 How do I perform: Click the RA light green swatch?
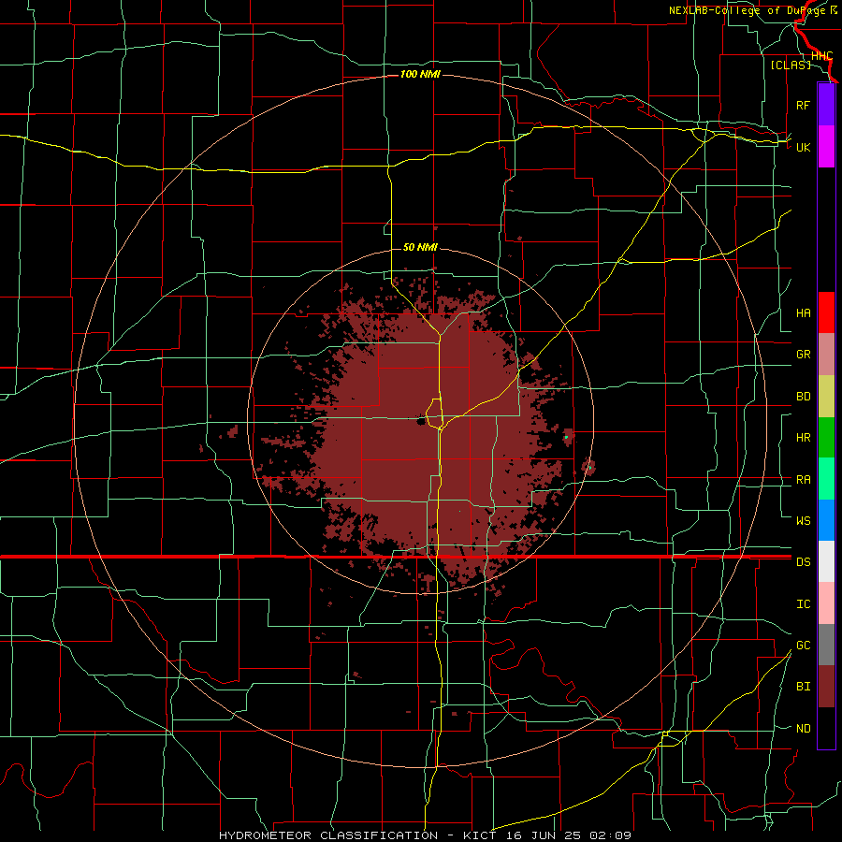(x=826, y=479)
